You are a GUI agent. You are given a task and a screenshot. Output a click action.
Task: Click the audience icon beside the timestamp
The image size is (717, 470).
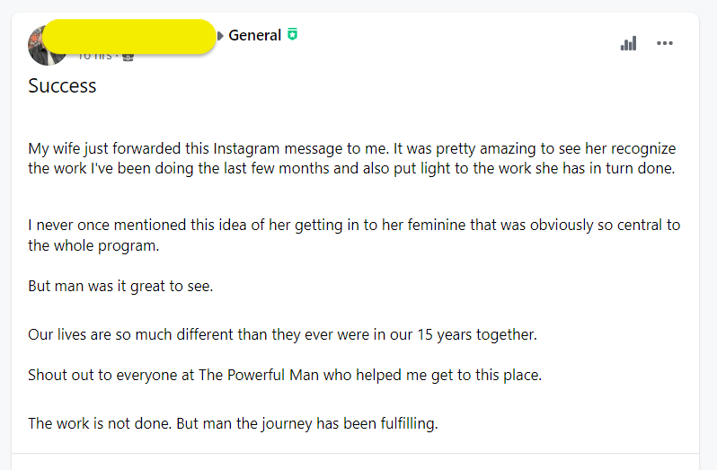(x=128, y=57)
